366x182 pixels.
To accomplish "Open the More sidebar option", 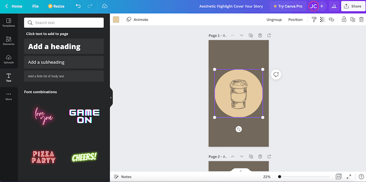I will 9,96.
